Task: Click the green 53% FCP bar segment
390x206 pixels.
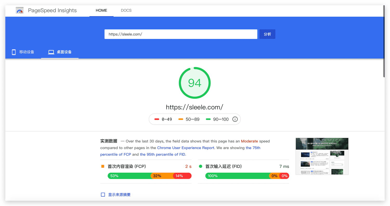Action: [129, 176]
